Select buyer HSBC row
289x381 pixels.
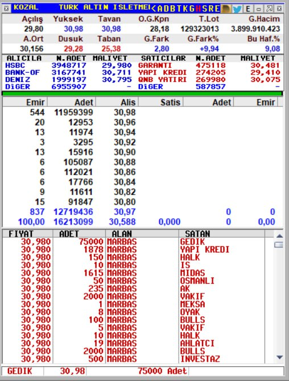point(68,65)
